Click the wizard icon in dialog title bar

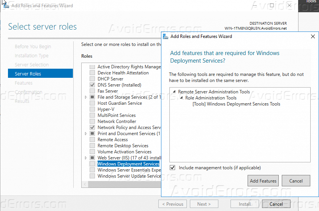point(166,36)
